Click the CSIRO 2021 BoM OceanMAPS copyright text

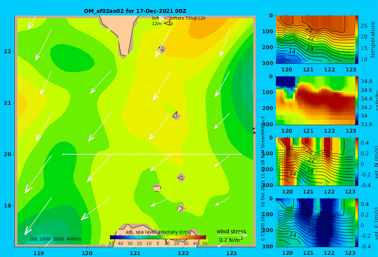[263, 178]
